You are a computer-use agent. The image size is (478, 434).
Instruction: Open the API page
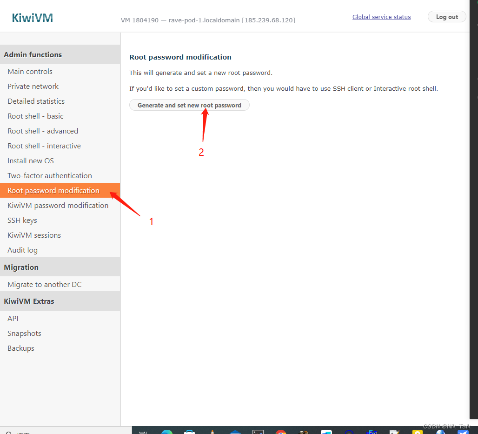coord(13,319)
